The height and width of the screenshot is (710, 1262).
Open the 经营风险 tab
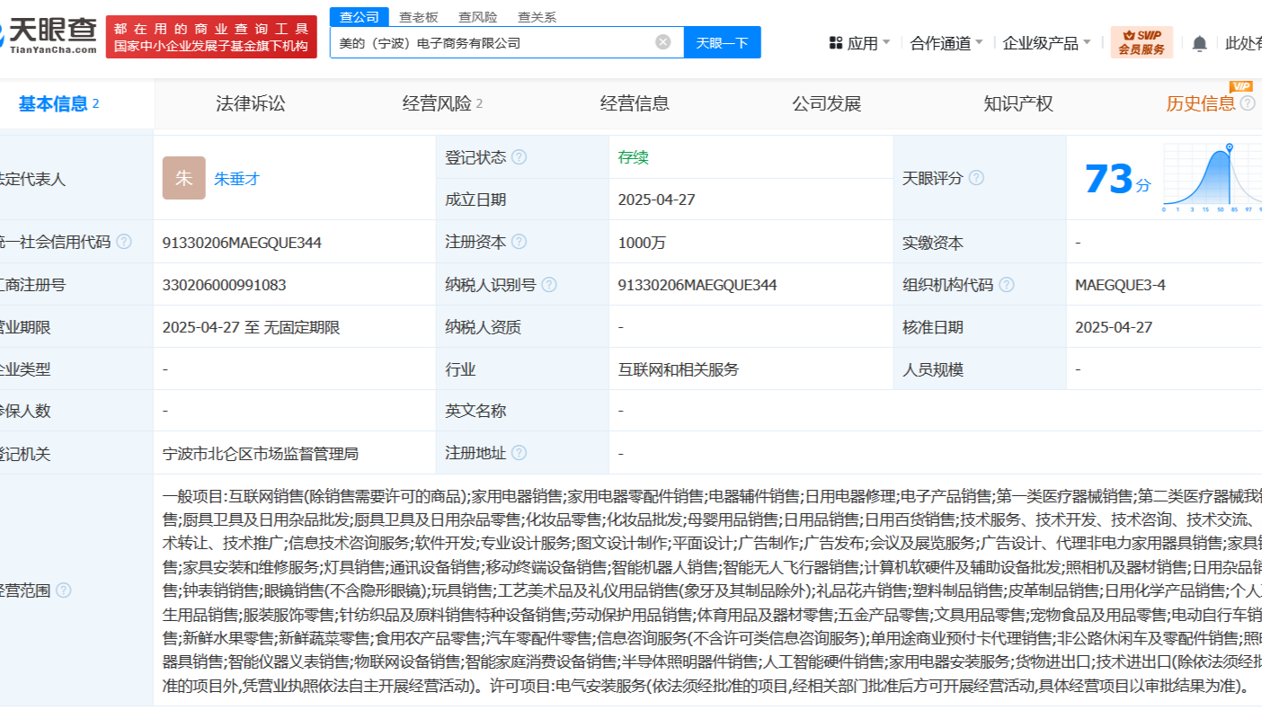click(442, 103)
